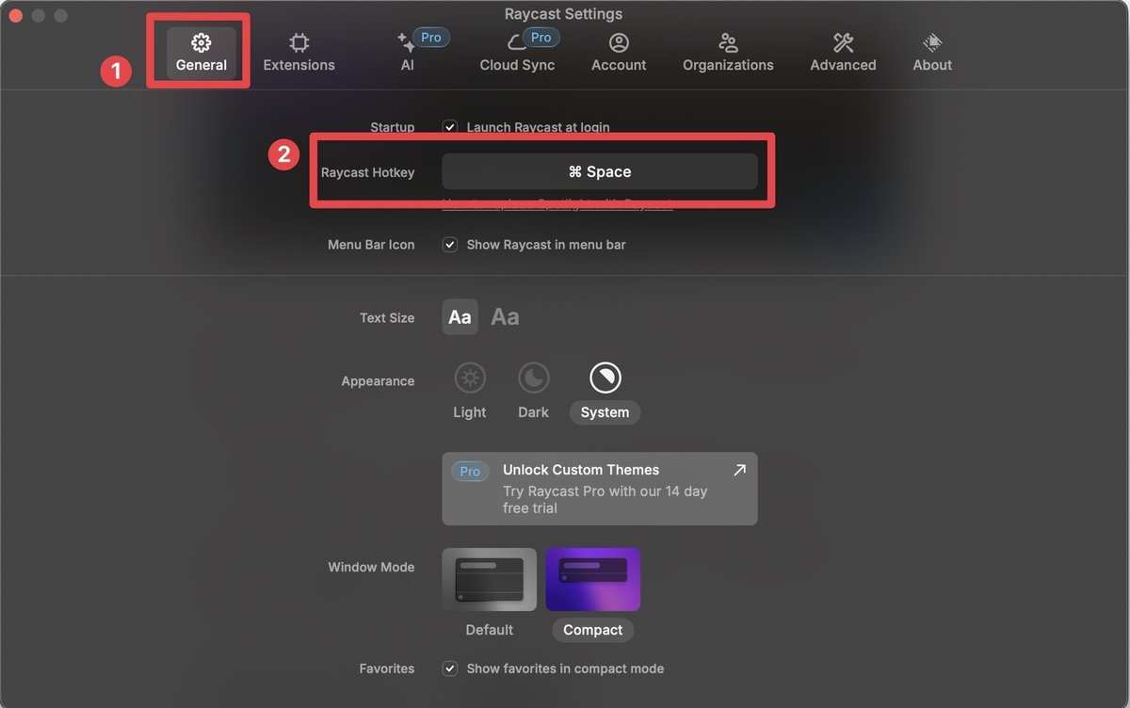Select the Default window mode thumbnail
Image resolution: width=1130 pixels, height=708 pixels.
click(x=489, y=580)
